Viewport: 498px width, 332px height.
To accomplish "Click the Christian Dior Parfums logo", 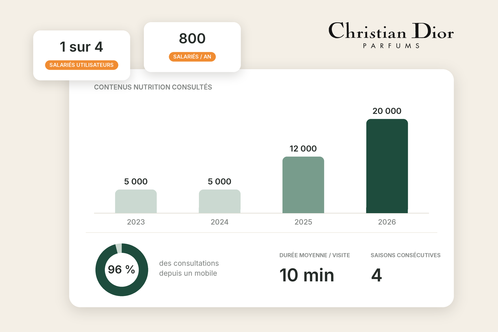I will (391, 35).
